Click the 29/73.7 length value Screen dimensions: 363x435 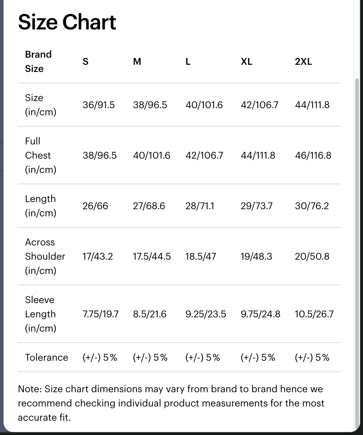[x=256, y=206]
